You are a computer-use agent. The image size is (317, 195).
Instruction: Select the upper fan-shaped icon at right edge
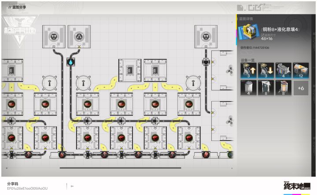coord(230,70)
